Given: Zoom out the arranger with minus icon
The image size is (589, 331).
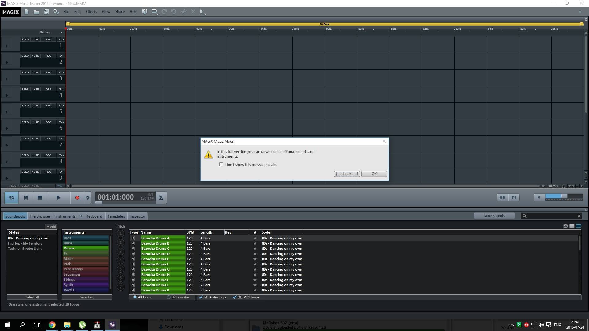Looking at the screenshot, I should (577, 186).
